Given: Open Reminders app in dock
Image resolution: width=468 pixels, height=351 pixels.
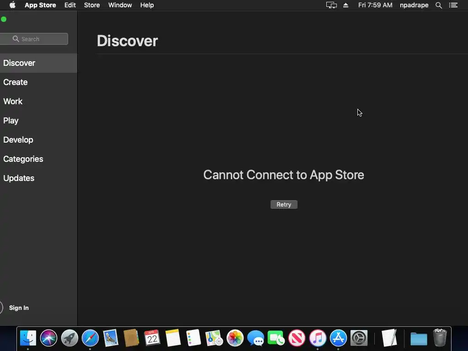Looking at the screenshot, I should click(193, 338).
